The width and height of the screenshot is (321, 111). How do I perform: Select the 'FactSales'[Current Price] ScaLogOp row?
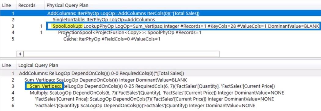click(x=154, y=99)
